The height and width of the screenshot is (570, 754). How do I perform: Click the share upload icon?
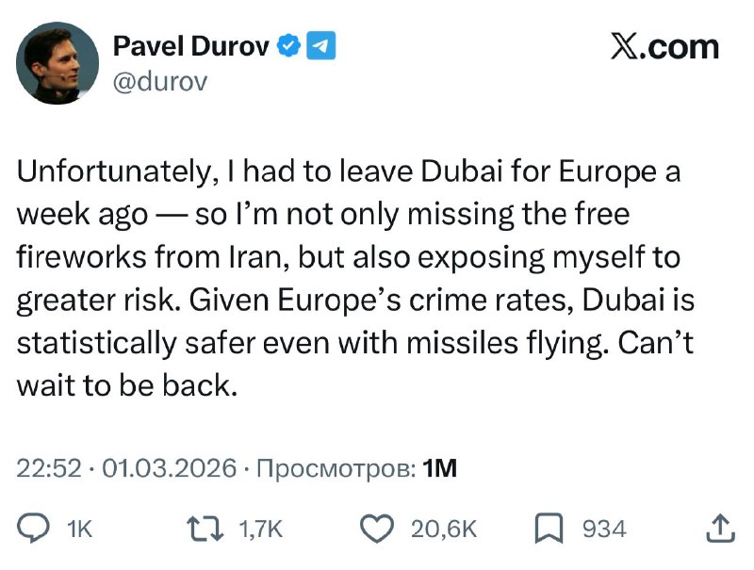[x=719, y=528]
